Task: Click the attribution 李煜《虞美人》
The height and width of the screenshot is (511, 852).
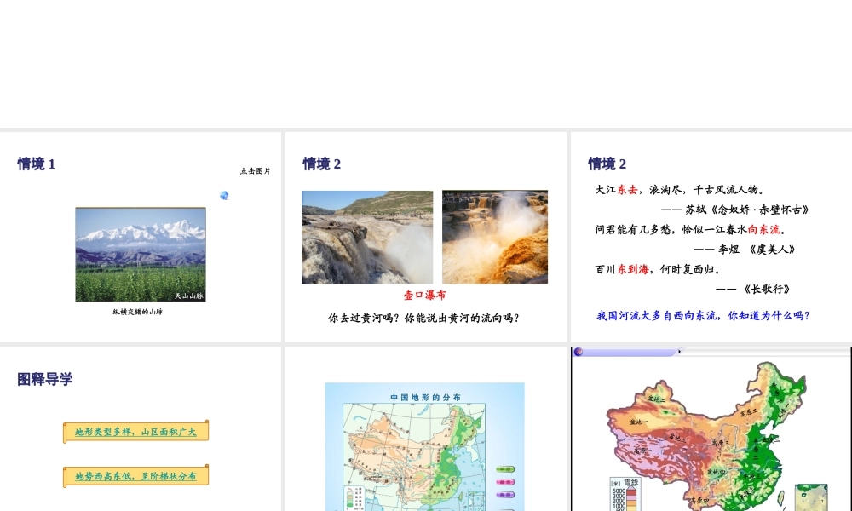Action: click(757, 250)
